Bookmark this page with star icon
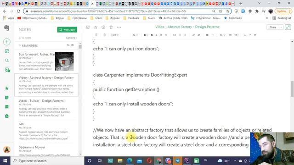Image resolution: width=294 pixels, height=165 pixels. tap(228, 11)
